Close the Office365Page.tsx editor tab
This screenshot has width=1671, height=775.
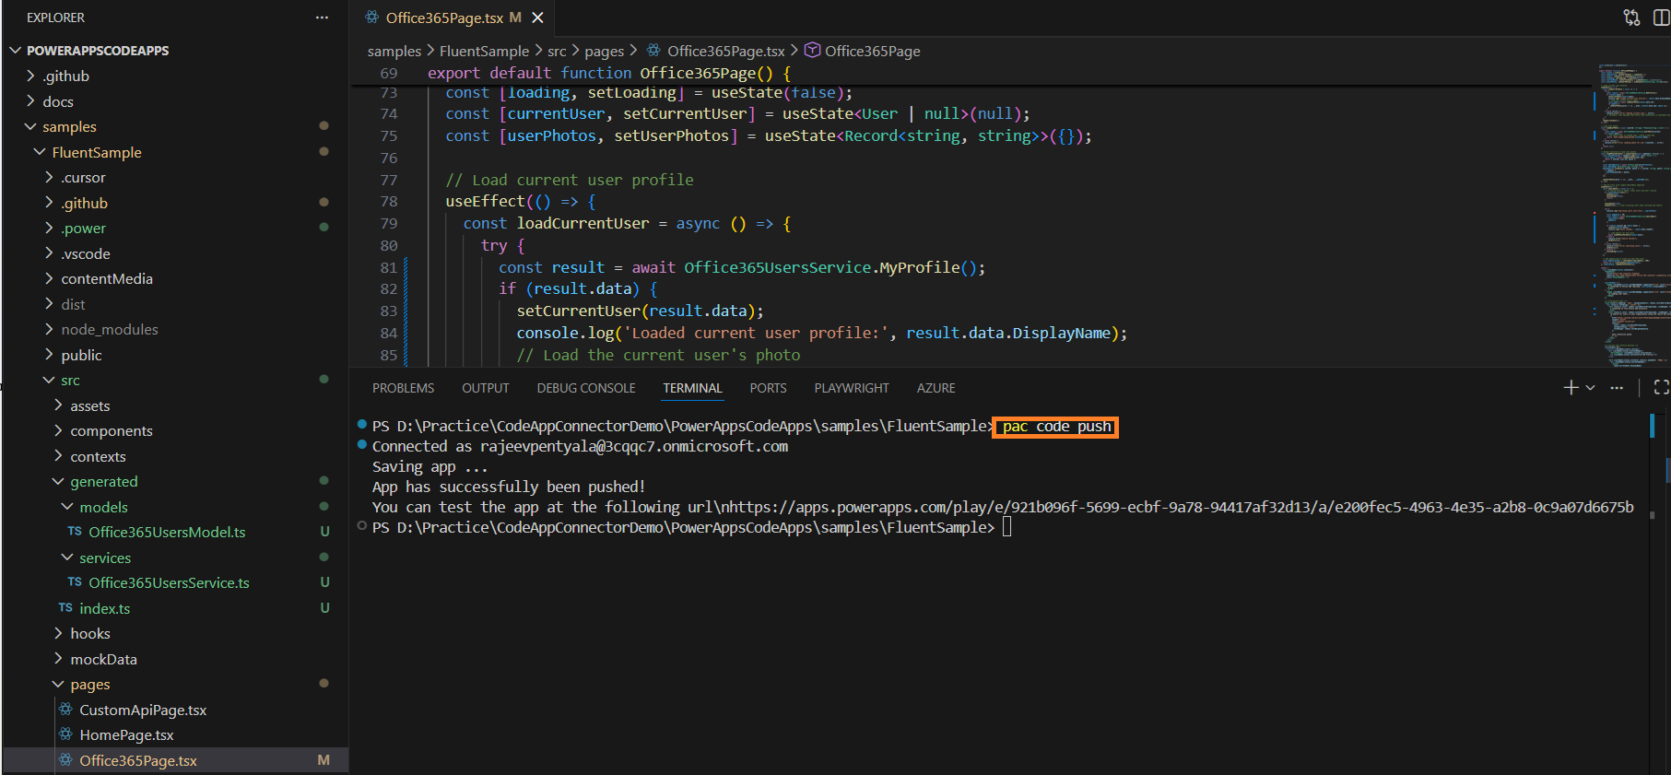pyautogui.click(x=538, y=18)
